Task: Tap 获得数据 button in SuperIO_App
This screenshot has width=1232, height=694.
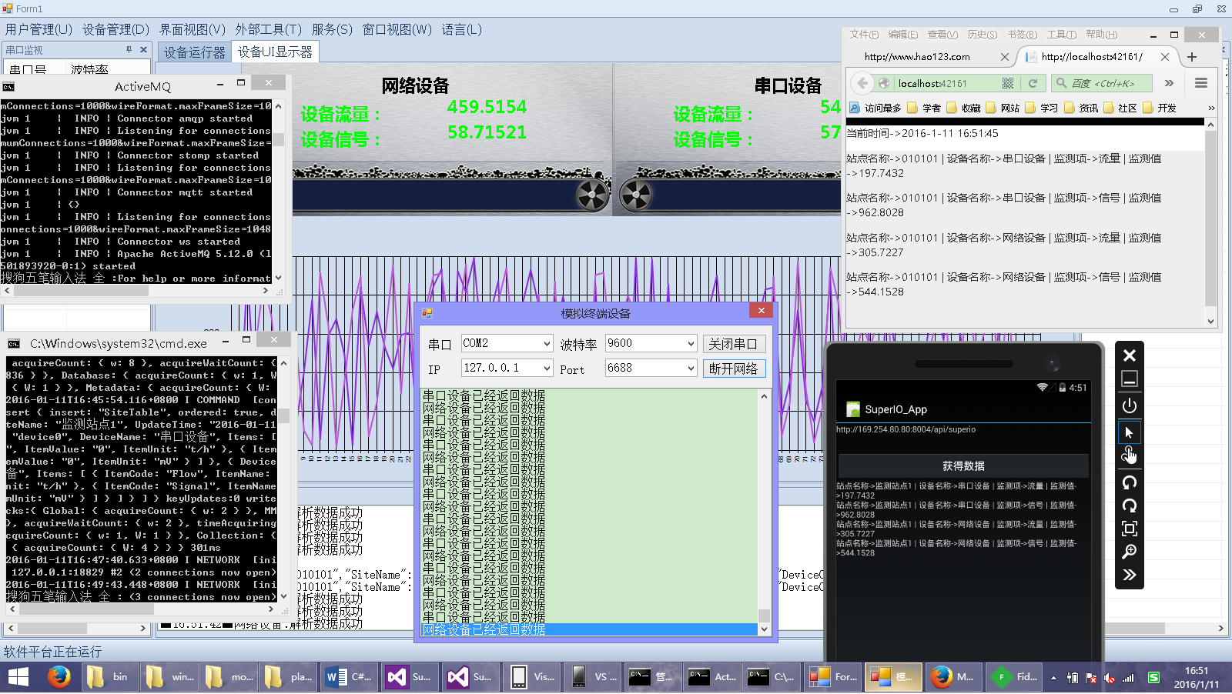Action: pyautogui.click(x=962, y=465)
